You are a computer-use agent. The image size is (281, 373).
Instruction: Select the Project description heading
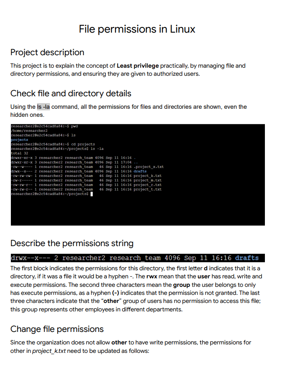point(48,52)
